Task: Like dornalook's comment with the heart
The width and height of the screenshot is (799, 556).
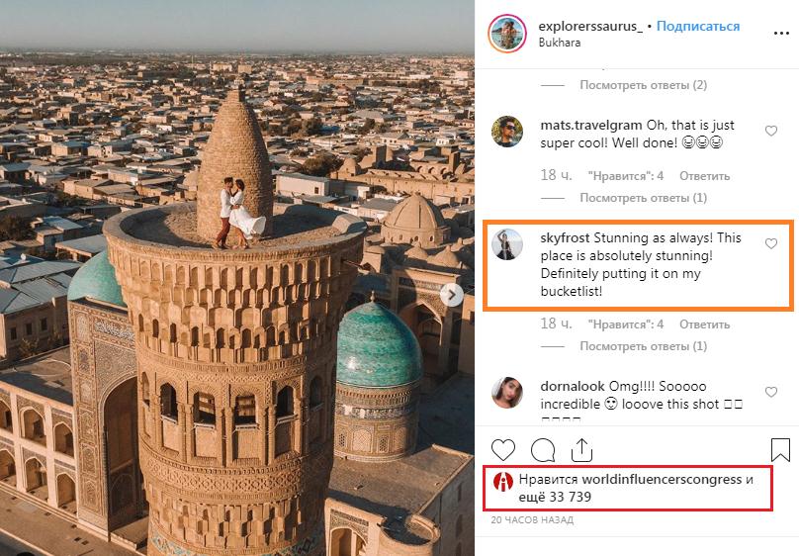Action: click(771, 392)
